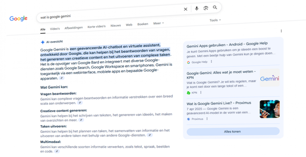Click the Gemini logo thumbnail

(x=270, y=78)
